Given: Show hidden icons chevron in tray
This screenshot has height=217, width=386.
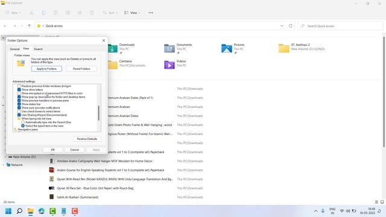Looking at the screenshot, I should [315, 211].
